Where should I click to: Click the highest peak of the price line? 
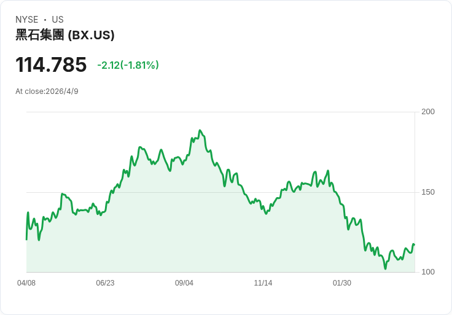[x=200, y=130]
